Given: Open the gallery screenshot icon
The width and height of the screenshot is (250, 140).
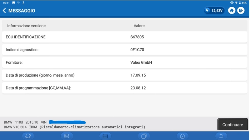Looking at the screenshot, I should (x=67, y=136).
